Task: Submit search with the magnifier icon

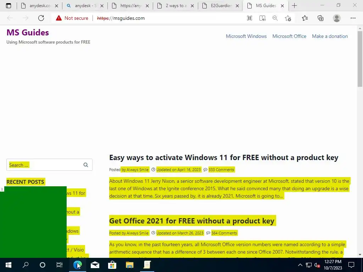Action: tap(86, 165)
